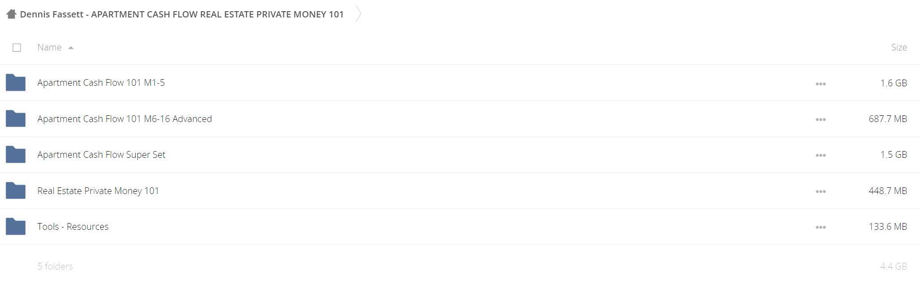Sort files by Size column header
The image size is (920, 287).
[899, 47]
